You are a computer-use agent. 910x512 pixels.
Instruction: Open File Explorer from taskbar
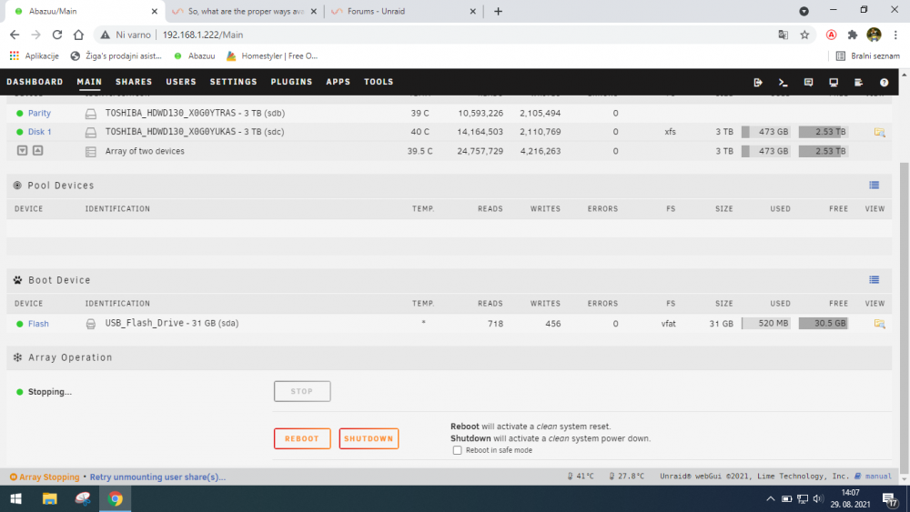[49, 498]
